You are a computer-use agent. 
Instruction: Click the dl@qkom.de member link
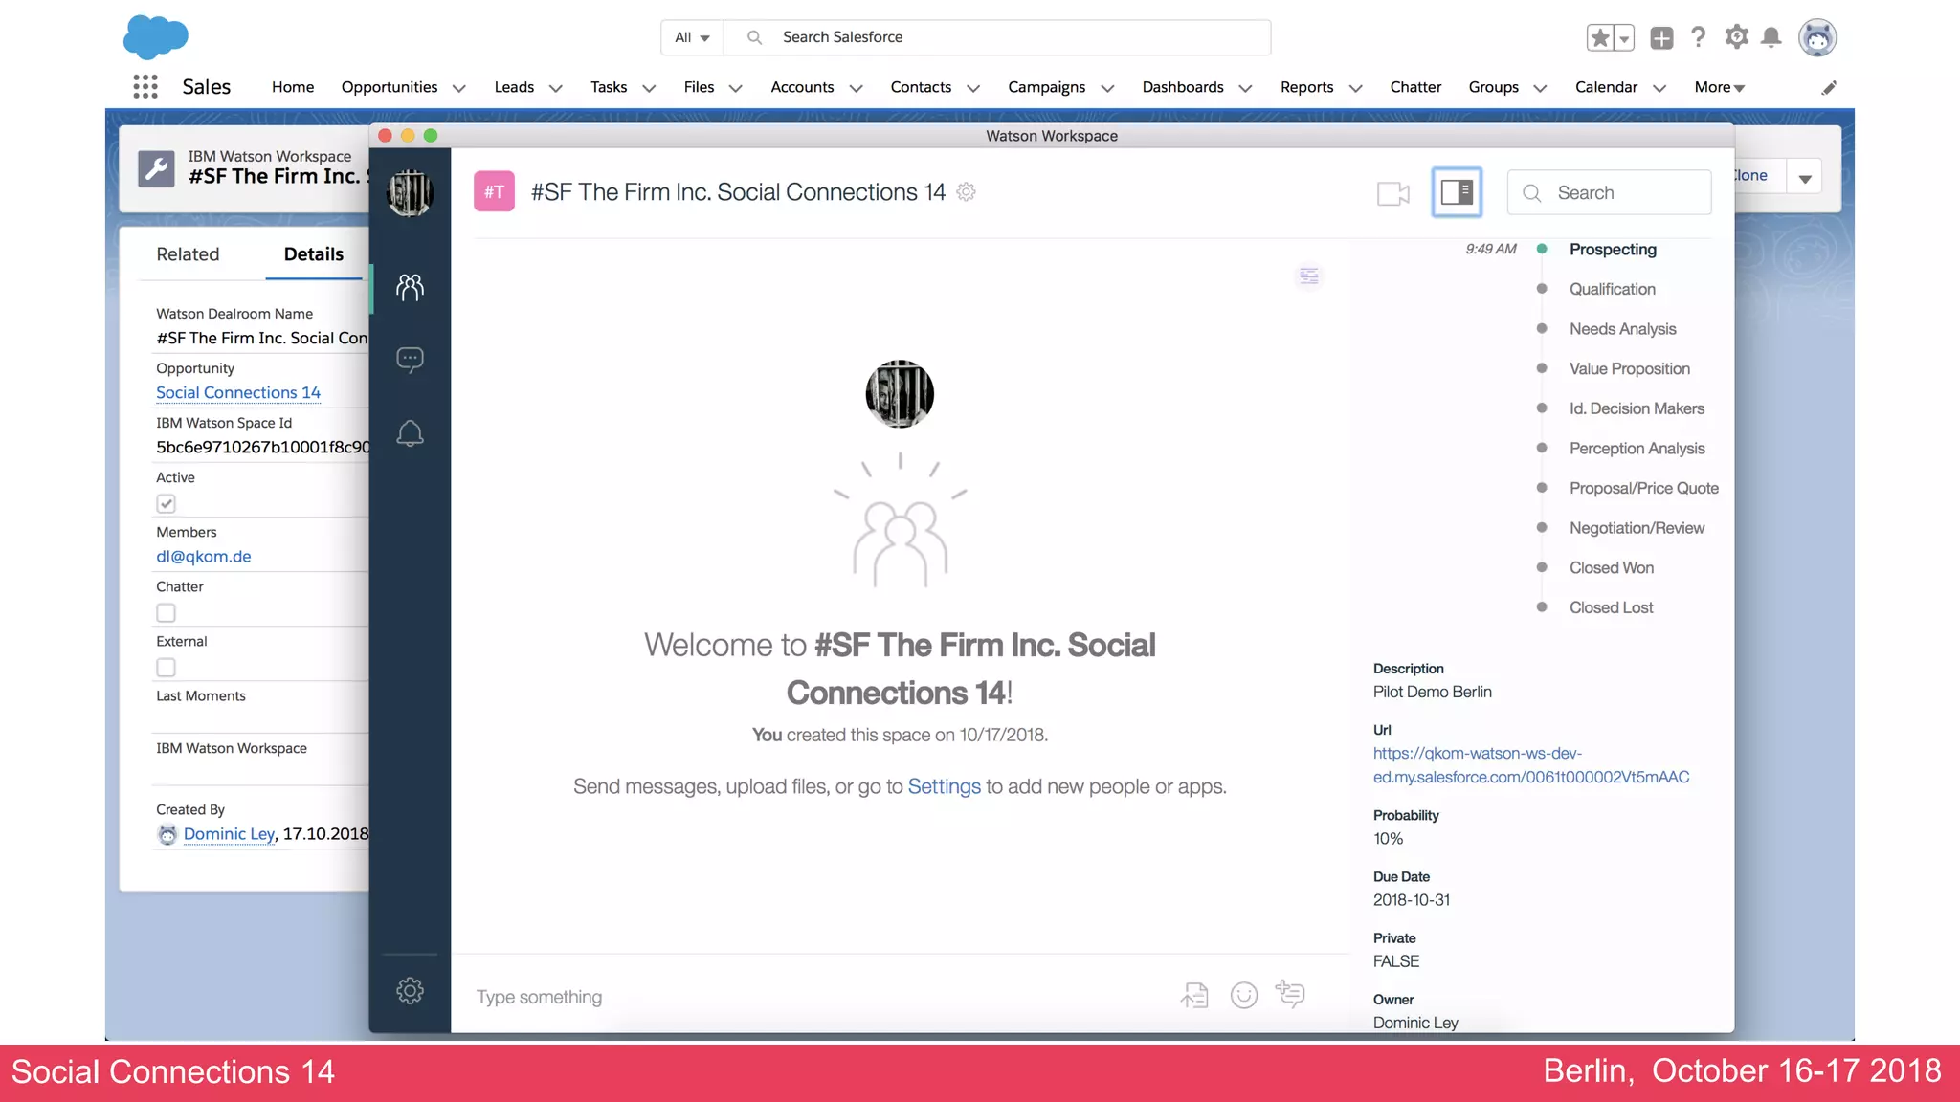204,556
